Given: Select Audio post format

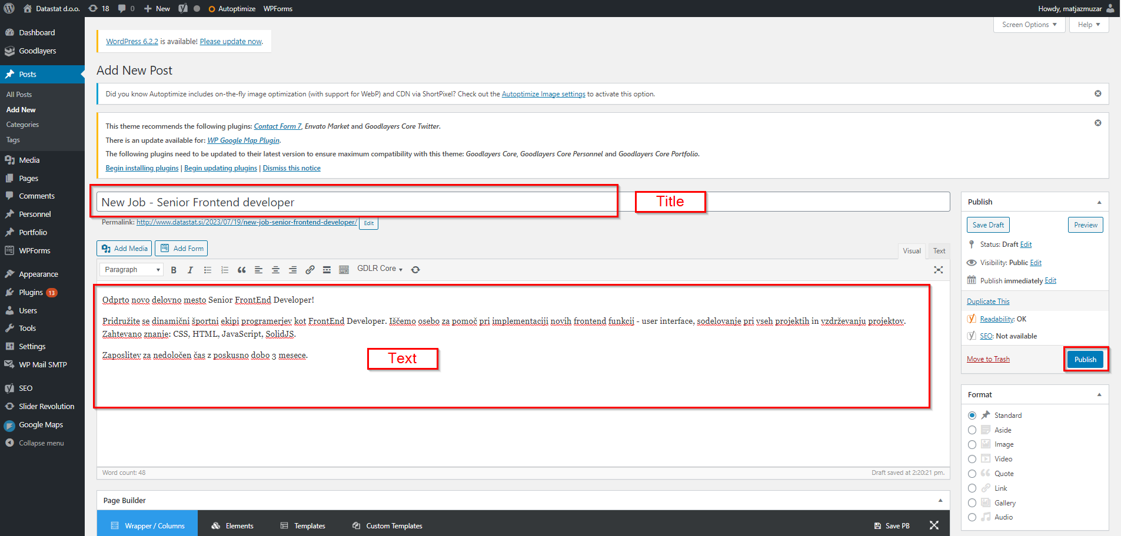Looking at the screenshot, I should point(972,517).
